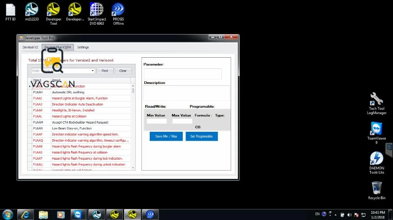The image size is (393, 220).
Task: Expand the search combo box dropdown arrow
Action: [93, 71]
